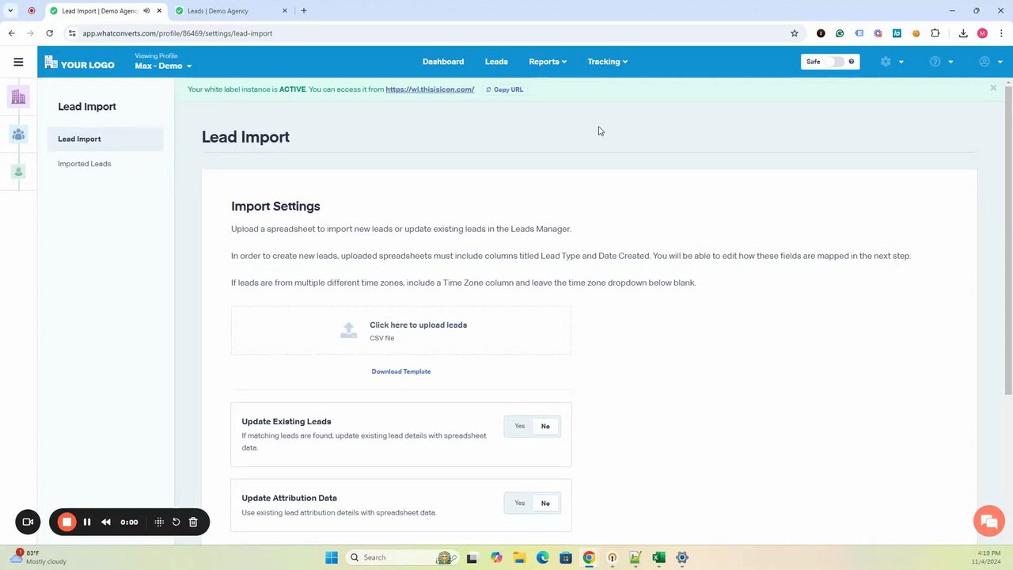
Task: Click the browser address bar
Action: (x=427, y=33)
